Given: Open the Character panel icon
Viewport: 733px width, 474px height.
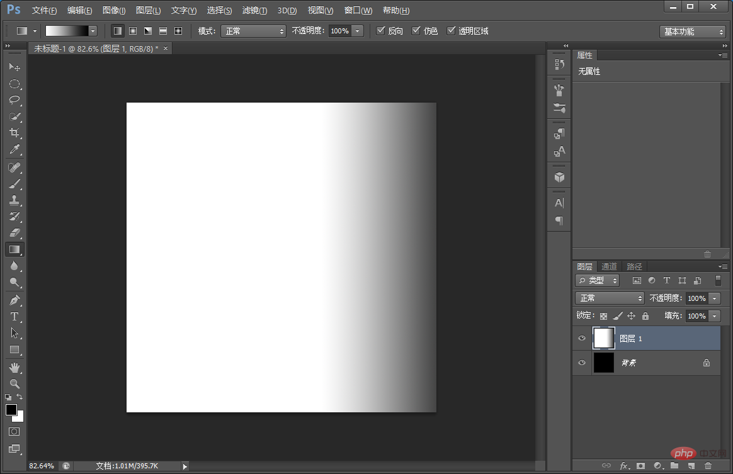Looking at the screenshot, I should click(x=559, y=203).
